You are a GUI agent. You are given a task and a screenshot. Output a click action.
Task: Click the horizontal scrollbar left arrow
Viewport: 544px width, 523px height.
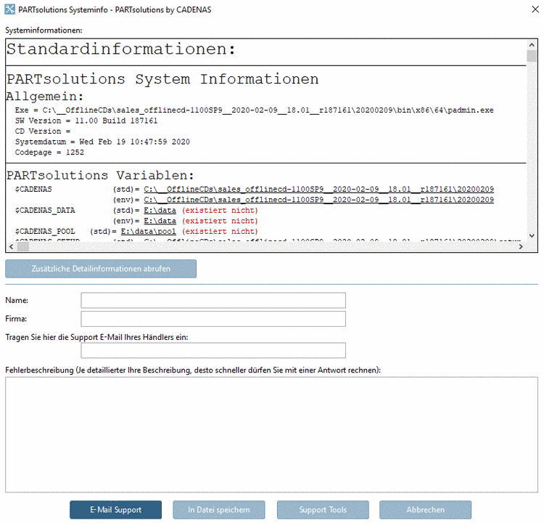[12, 246]
